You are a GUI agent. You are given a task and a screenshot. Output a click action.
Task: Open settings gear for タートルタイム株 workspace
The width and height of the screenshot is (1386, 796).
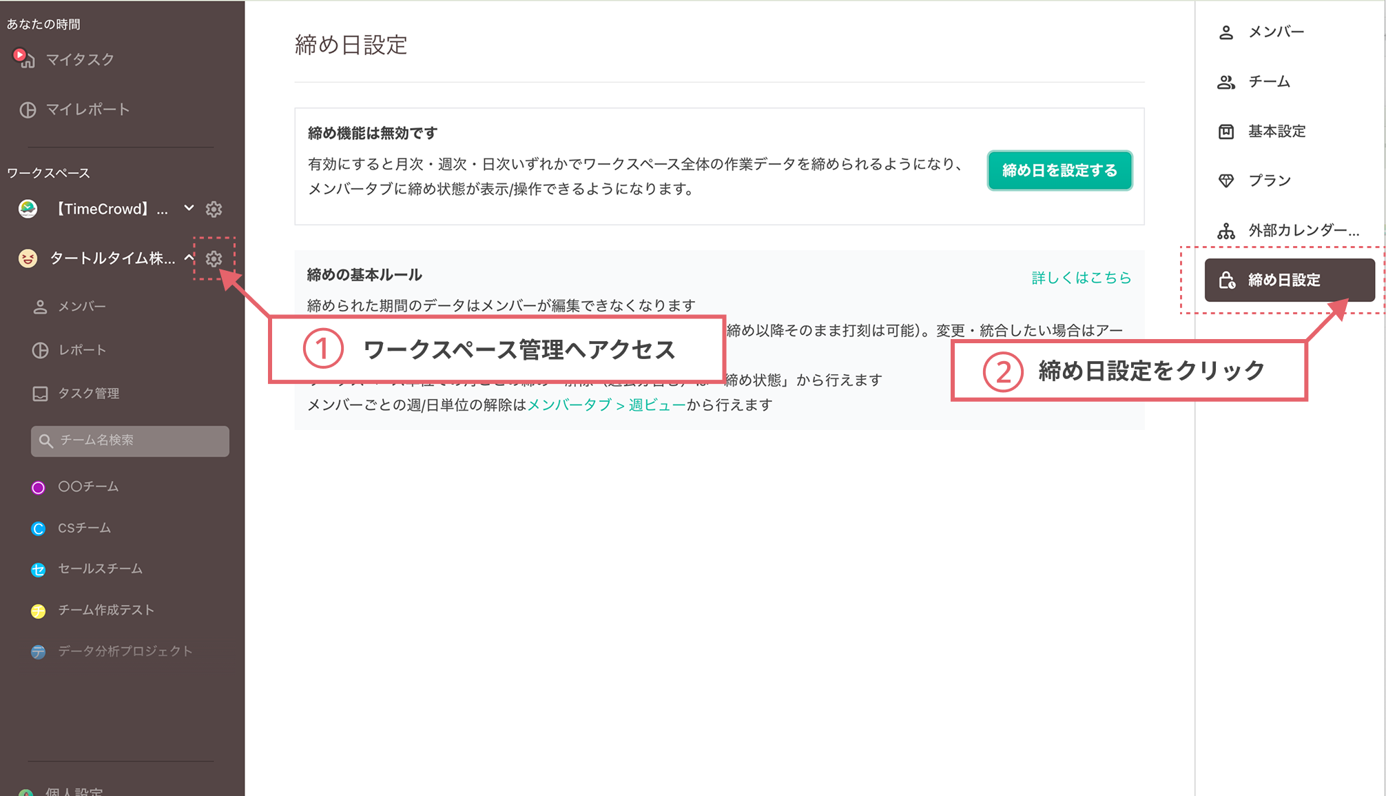pyautogui.click(x=214, y=259)
